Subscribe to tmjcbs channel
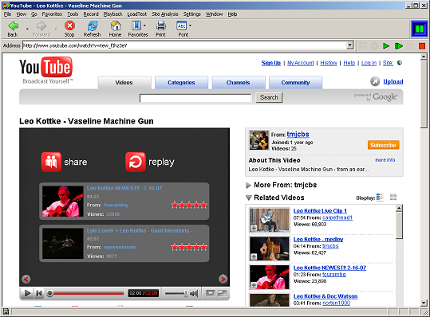430x317 pixels. pyautogui.click(x=383, y=145)
